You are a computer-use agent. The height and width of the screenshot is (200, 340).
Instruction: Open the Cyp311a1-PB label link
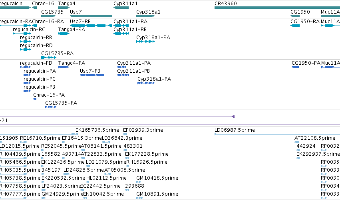coord(133,71)
